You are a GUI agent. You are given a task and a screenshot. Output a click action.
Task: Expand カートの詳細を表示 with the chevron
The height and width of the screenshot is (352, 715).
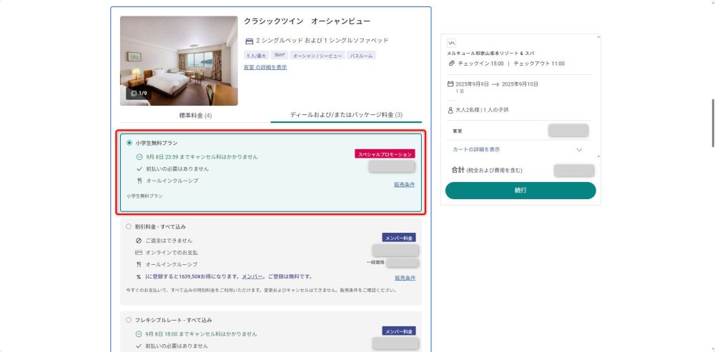click(x=579, y=150)
